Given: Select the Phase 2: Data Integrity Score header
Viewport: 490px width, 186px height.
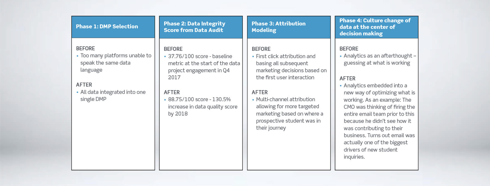Looking at the screenshot, I should (194, 27).
